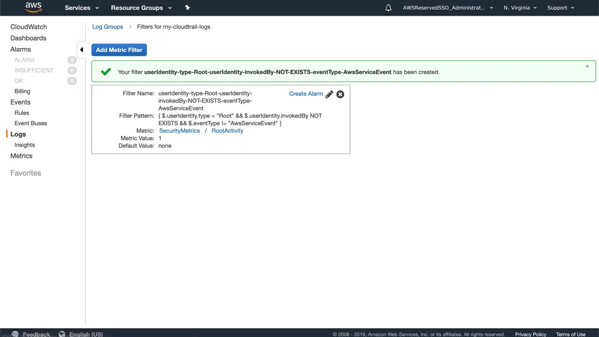This screenshot has width=599, height=337.
Task: Click the bold filter name in the success banner
Action: pyautogui.click(x=268, y=72)
